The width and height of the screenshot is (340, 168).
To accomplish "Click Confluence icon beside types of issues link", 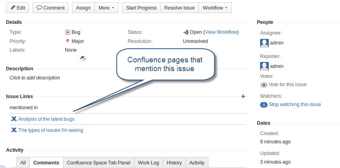I will [14, 130].
